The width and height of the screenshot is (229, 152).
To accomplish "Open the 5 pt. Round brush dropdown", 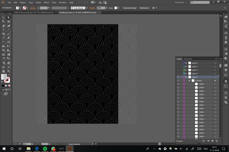I will pyautogui.click(x=87, y=8).
